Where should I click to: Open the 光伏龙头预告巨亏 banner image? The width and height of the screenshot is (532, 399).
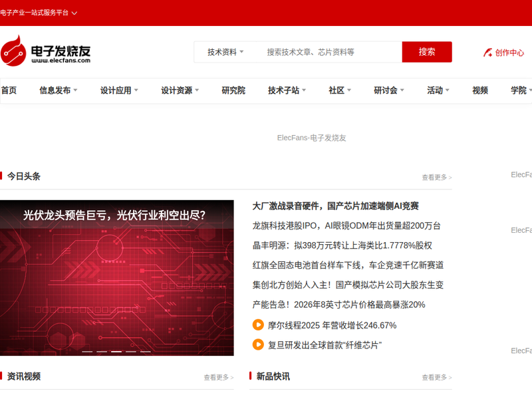pos(116,279)
